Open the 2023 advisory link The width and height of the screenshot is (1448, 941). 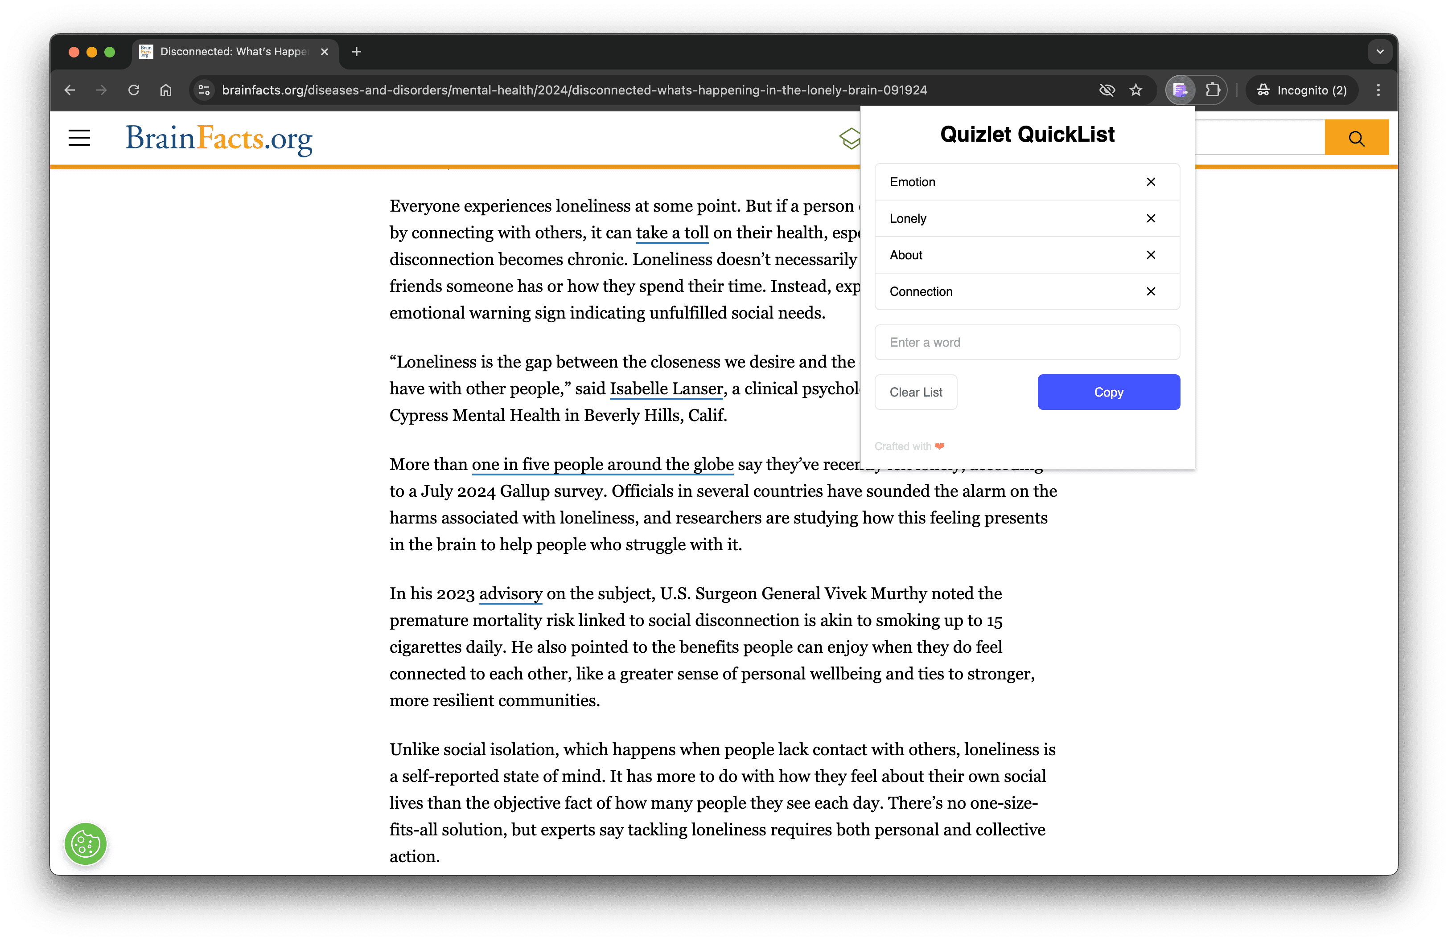tap(510, 594)
